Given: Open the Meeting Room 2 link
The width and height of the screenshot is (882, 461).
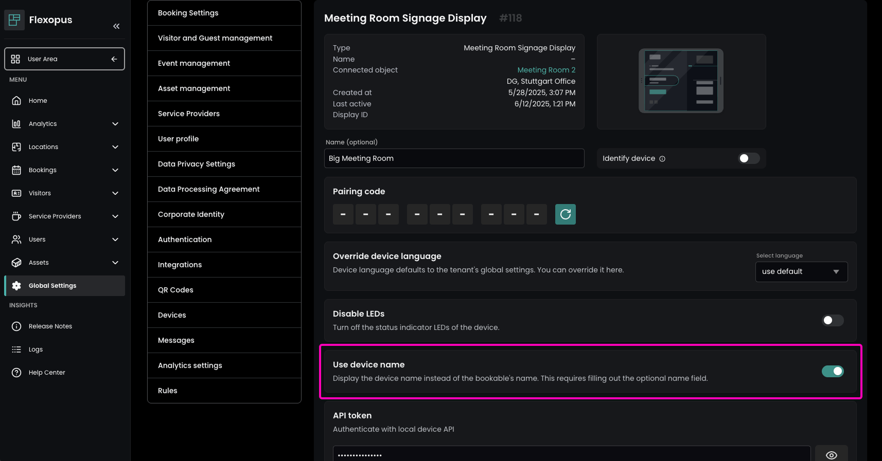Looking at the screenshot, I should tap(546, 70).
